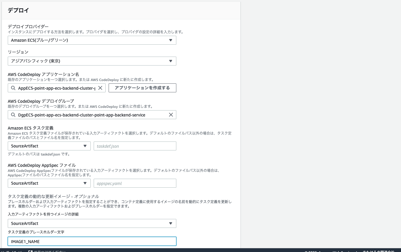
Task: Open task definition SourceArtifact dropdown
Action: [49, 146]
